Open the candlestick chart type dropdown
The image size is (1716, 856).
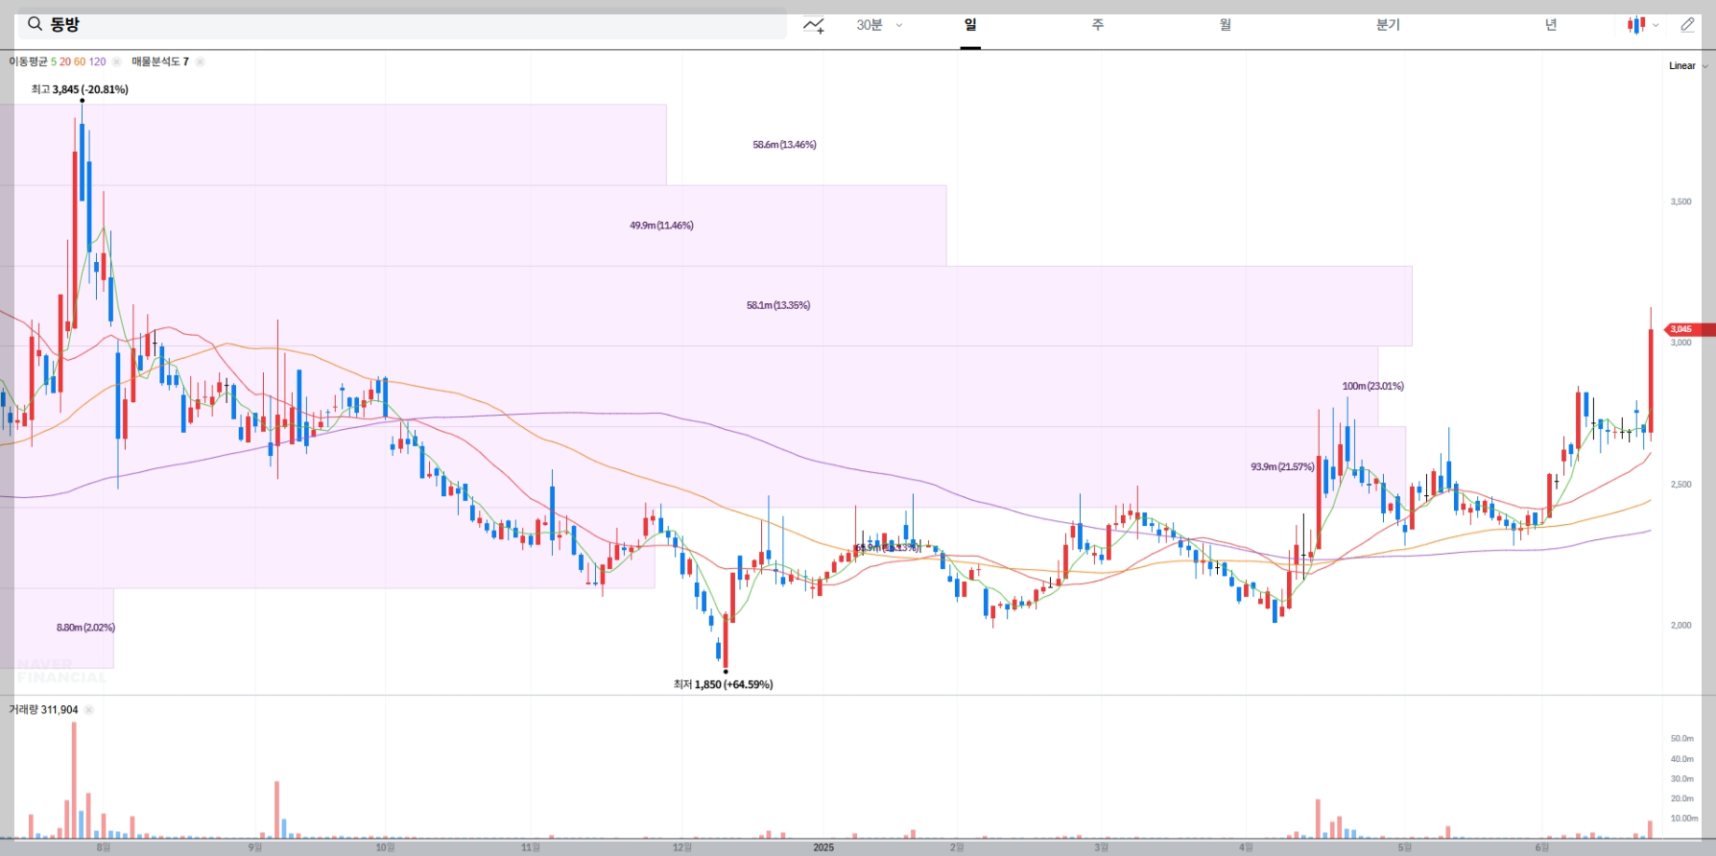point(1643,25)
